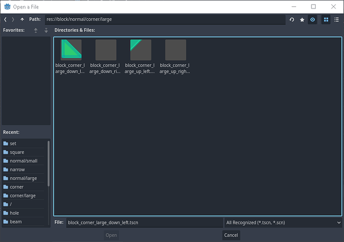Move favorite up arrow

click(36, 30)
